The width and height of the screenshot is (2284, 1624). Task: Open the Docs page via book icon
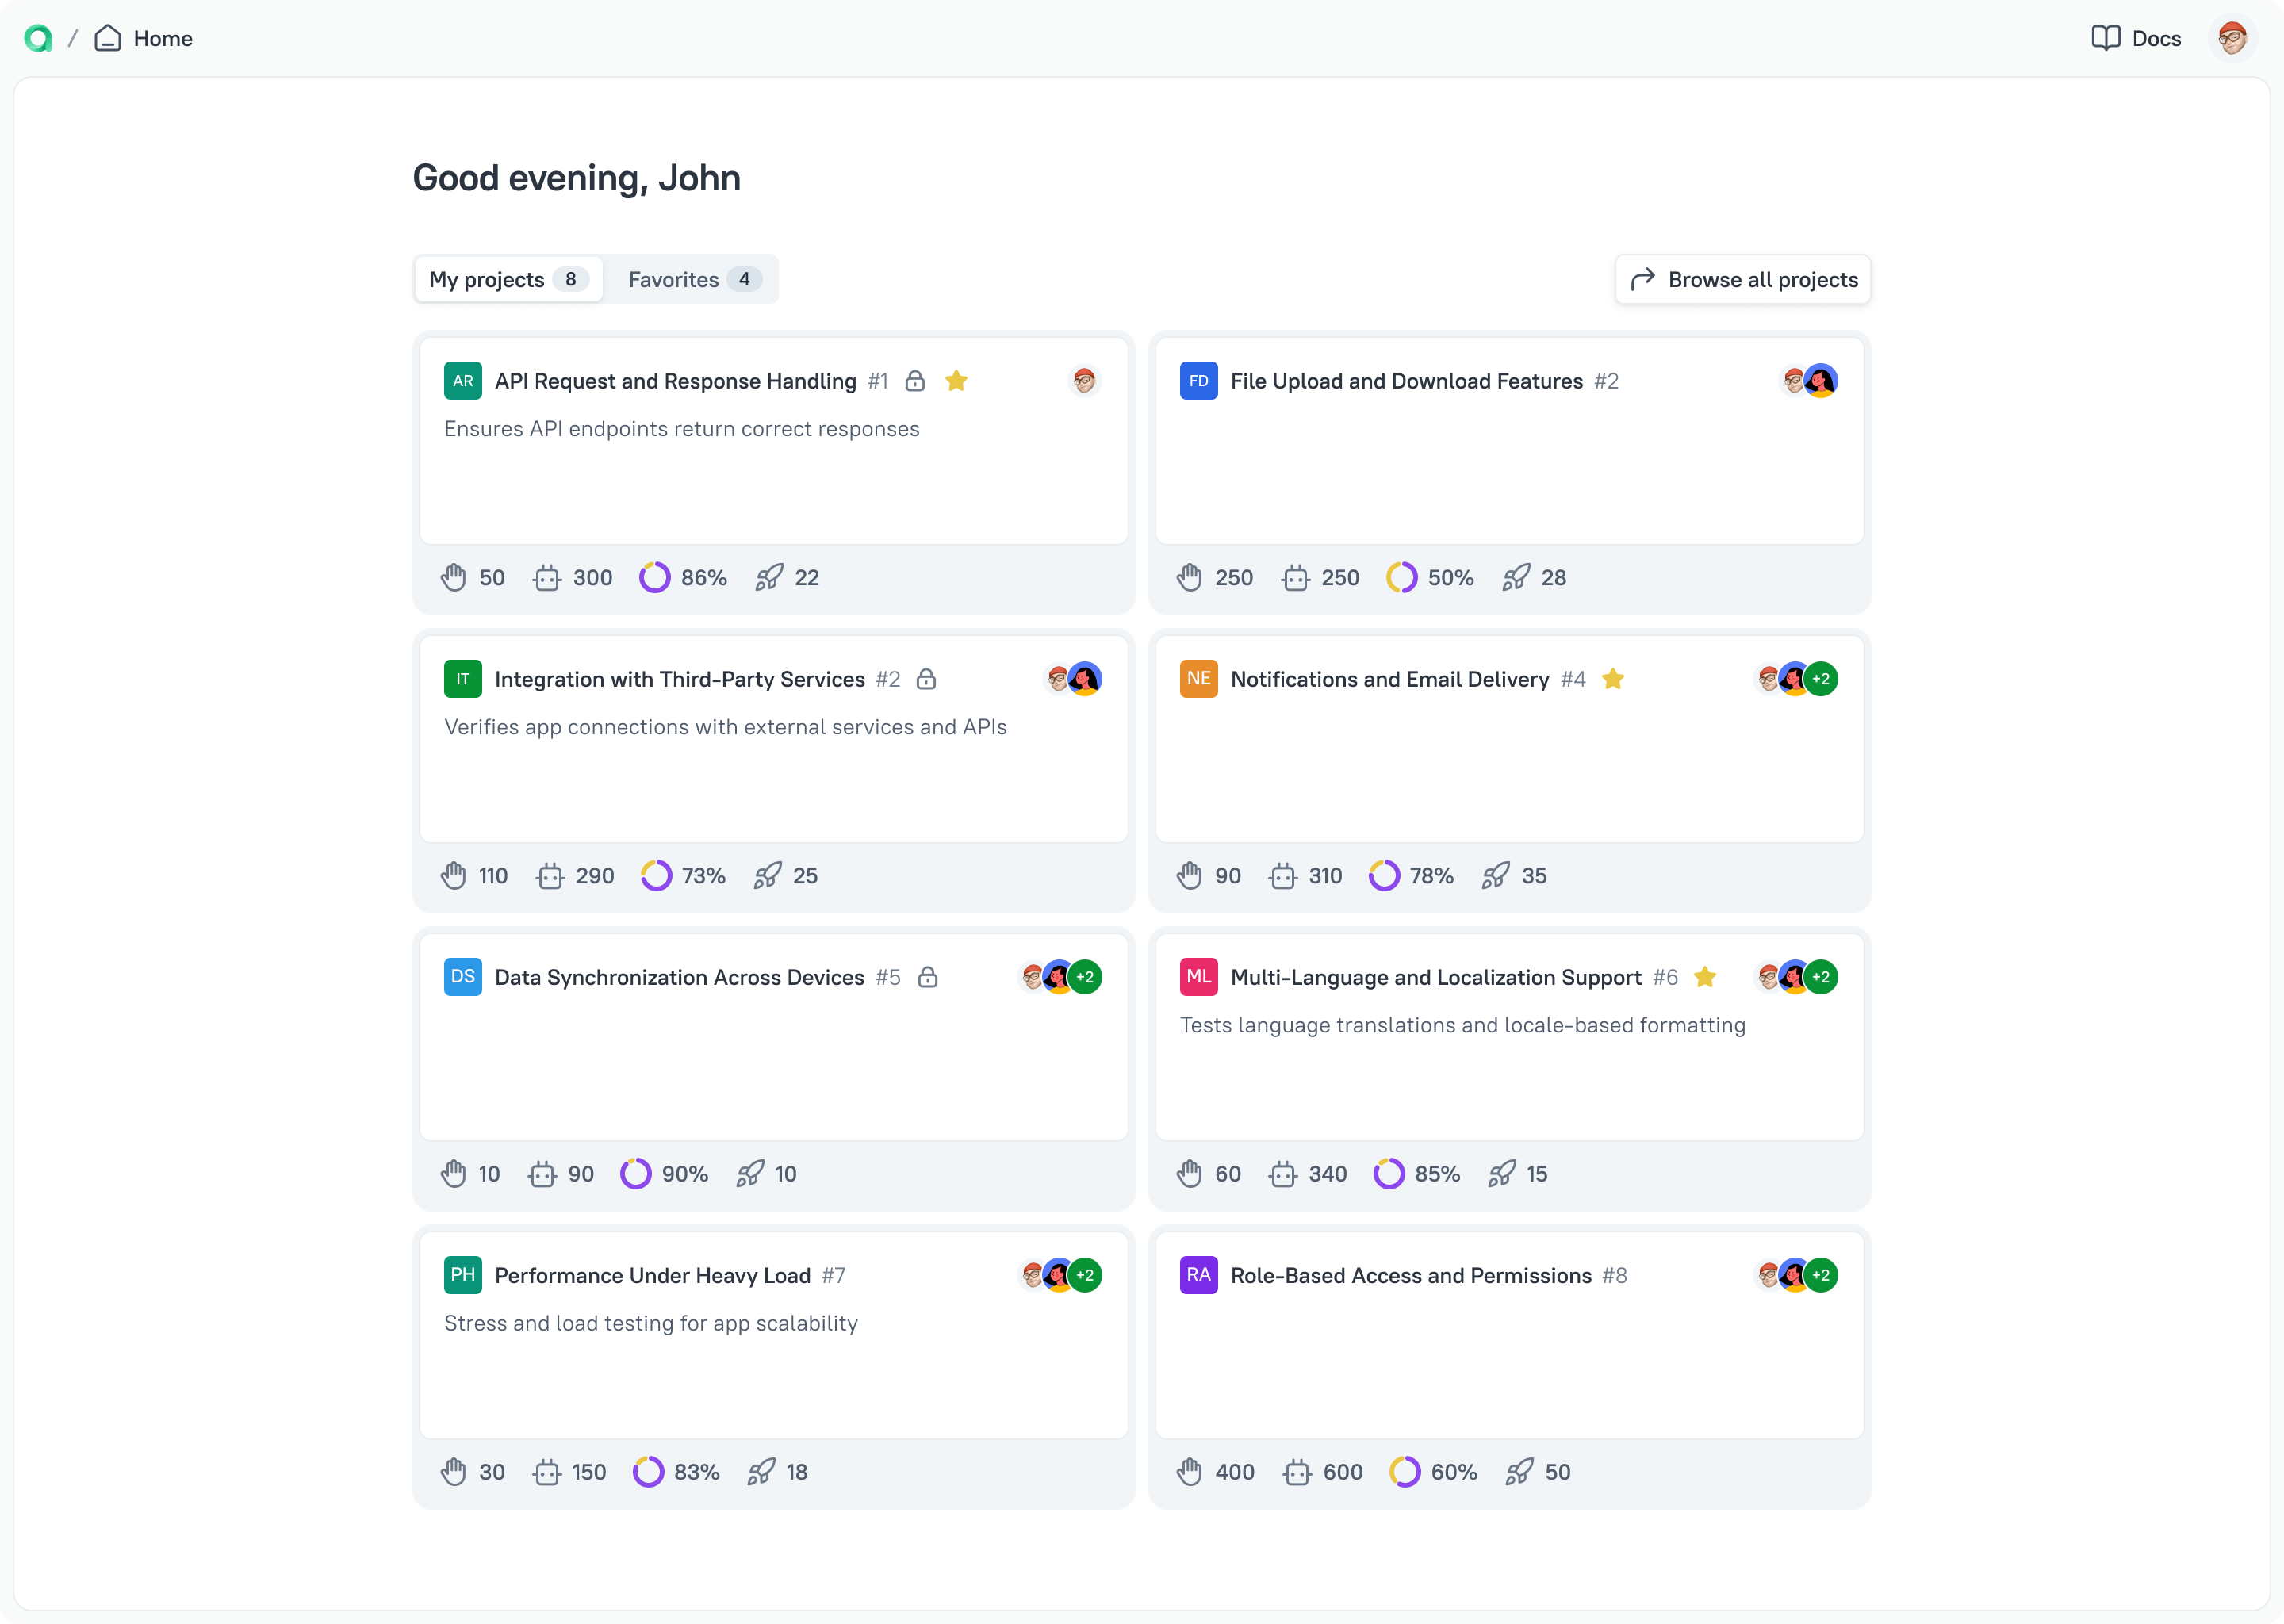tap(2107, 38)
